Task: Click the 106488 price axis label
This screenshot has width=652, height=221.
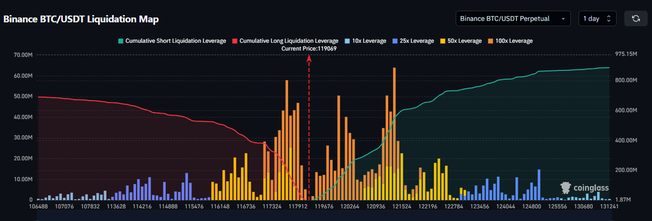Action: coord(38,206)
